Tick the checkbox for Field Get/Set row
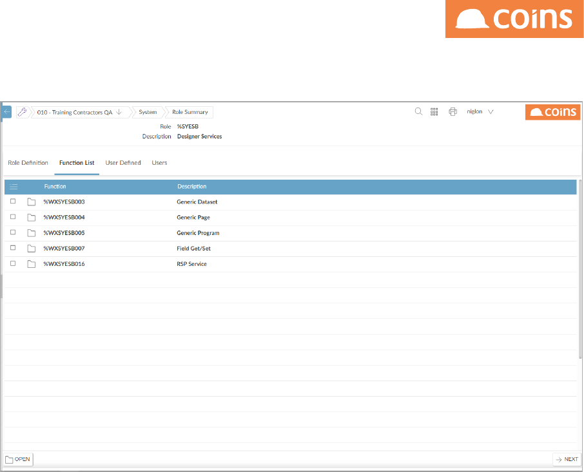584x472 pixels. pyautogui.click(x=13, y=248)
